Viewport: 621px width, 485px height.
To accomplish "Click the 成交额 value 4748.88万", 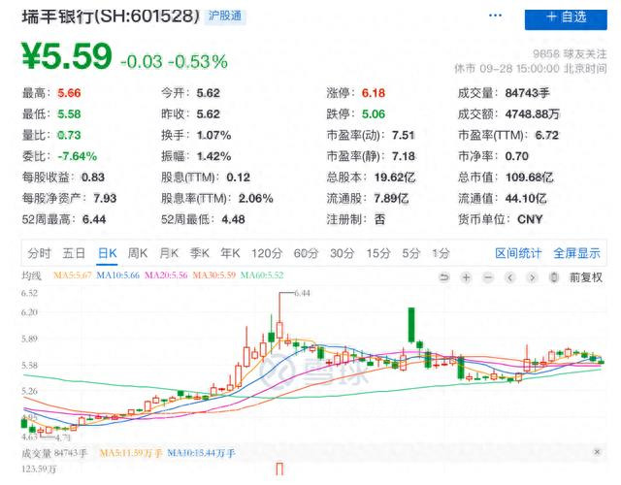I will pyautogui.click(x=533, y=114).
